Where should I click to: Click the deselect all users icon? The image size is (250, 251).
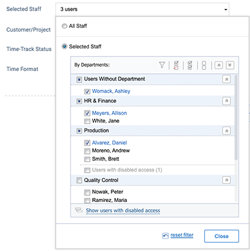(204, 65)
